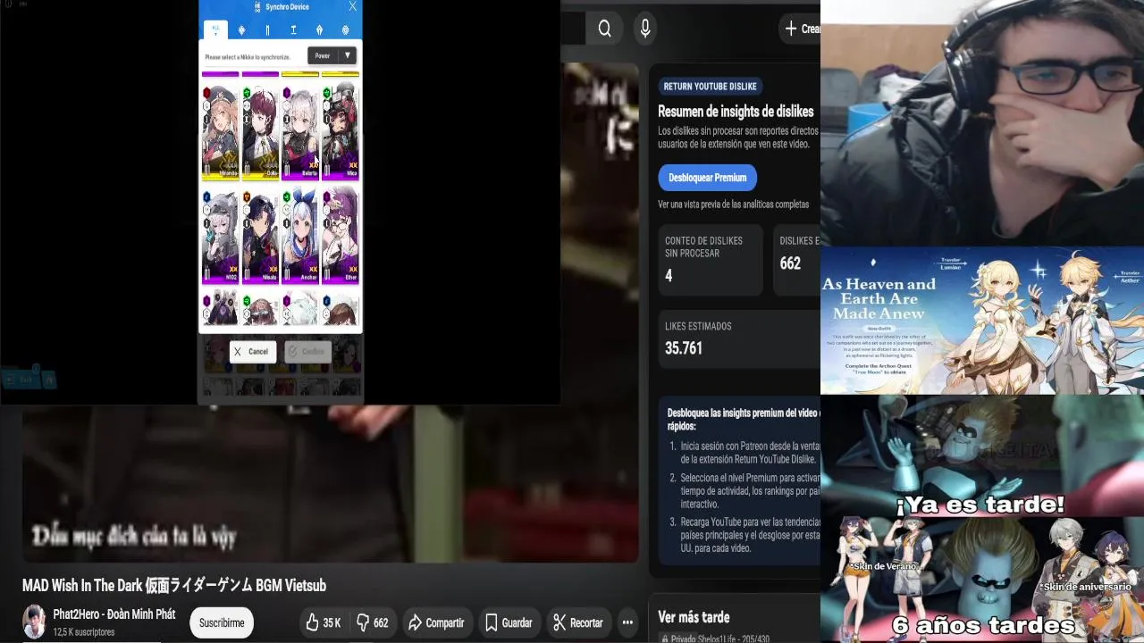Like the video with the 35 K thumbs-up
Viewport: 1144px width, 643px height.
tap(323, 623)
